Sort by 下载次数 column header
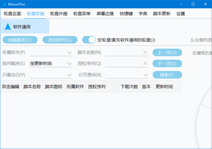Image resolution: width=212 pixels, height=149 pixels. [x=129, y=87]
